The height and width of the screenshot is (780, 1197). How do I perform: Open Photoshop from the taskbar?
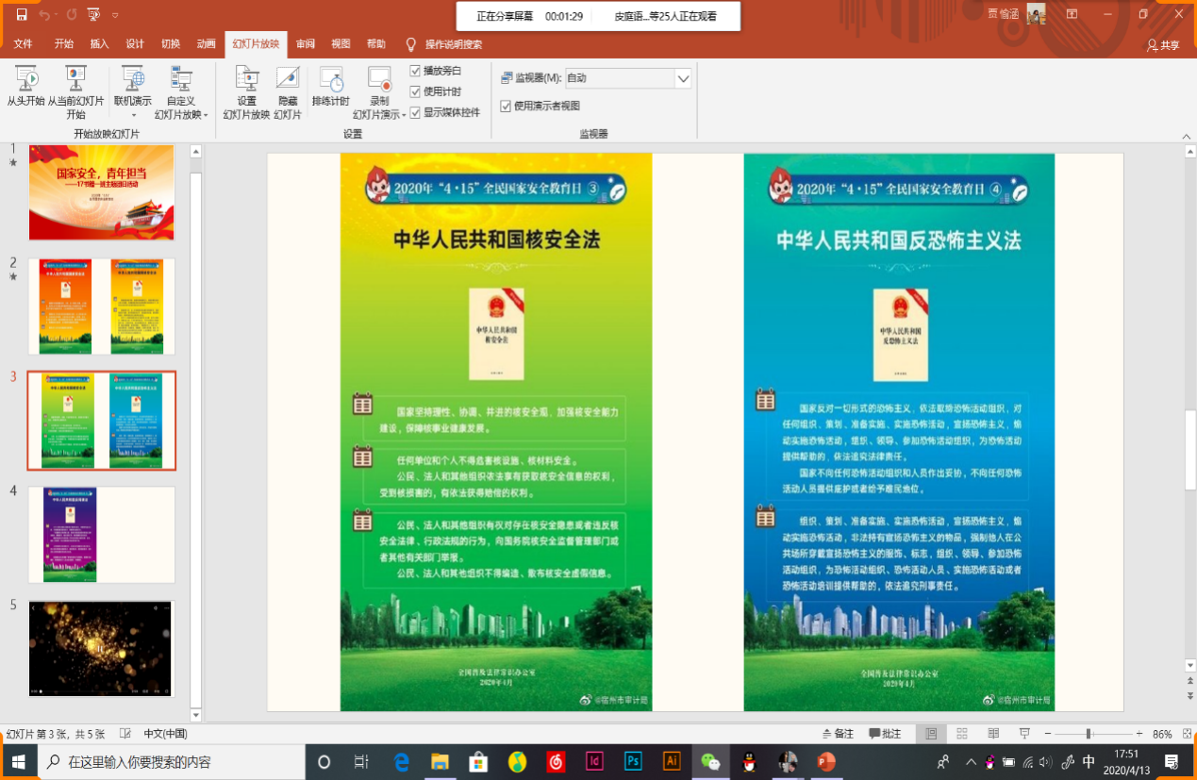pyautogui.click(x=633, y=761)
